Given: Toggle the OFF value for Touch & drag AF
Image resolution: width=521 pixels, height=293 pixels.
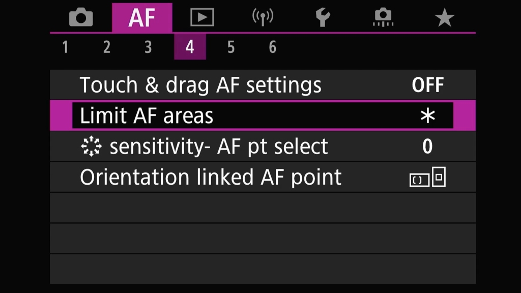Looking at the screenshot, I should pyautogui.click(x=427, y=85).
